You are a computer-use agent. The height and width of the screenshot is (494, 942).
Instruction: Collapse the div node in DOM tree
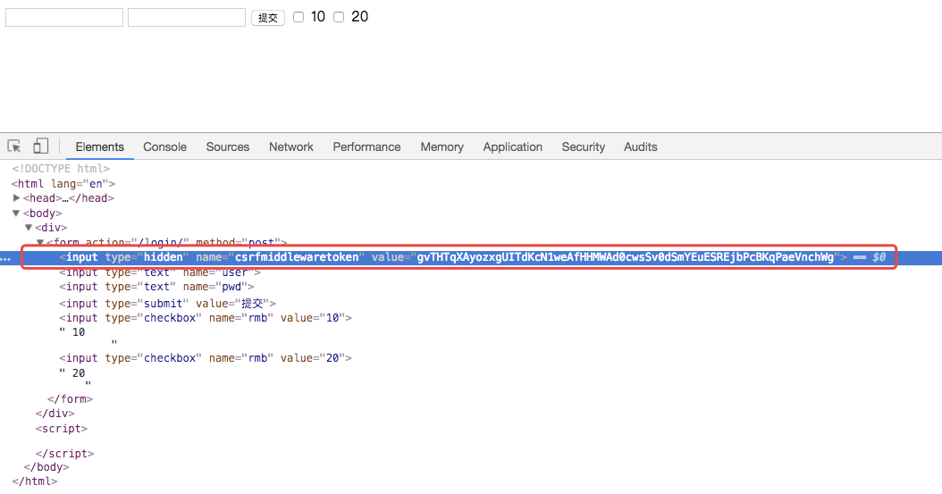click(29, 228)
